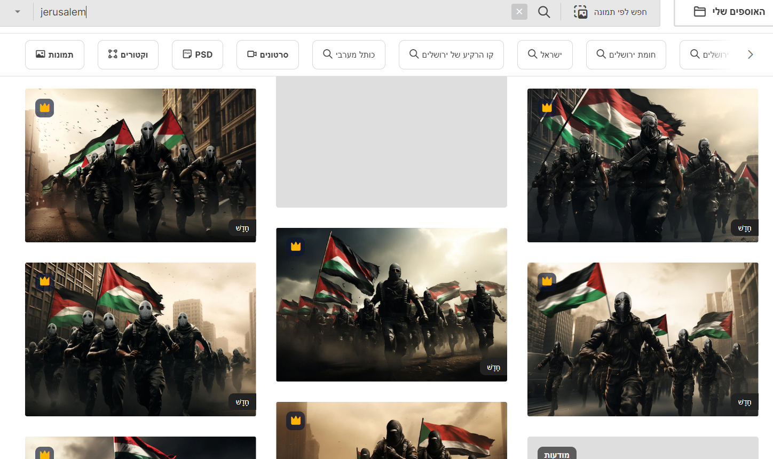Viewport: 773px width, 459px height.
Task: Click crown icon on first right-column thumbnail
Action: [547, 108]
